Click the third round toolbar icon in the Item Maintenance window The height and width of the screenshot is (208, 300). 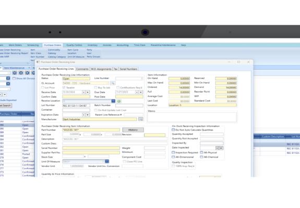27,73
